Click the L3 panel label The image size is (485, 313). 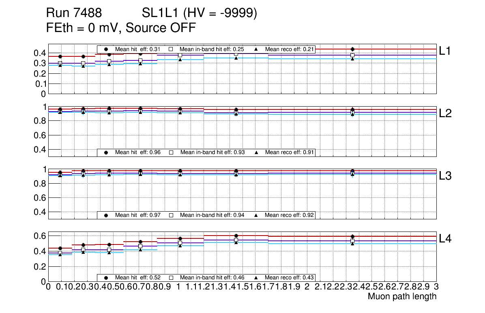(445, 176)
